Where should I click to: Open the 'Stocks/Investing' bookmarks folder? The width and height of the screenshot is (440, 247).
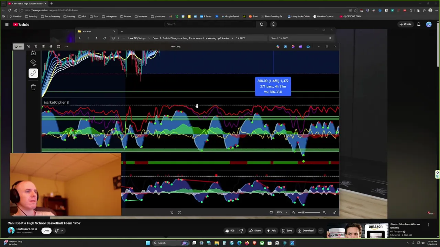(x=51, y=16)
